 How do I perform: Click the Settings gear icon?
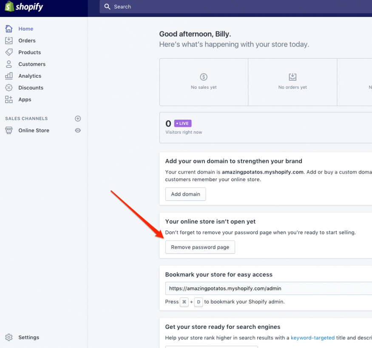click(x=9, y=337)
